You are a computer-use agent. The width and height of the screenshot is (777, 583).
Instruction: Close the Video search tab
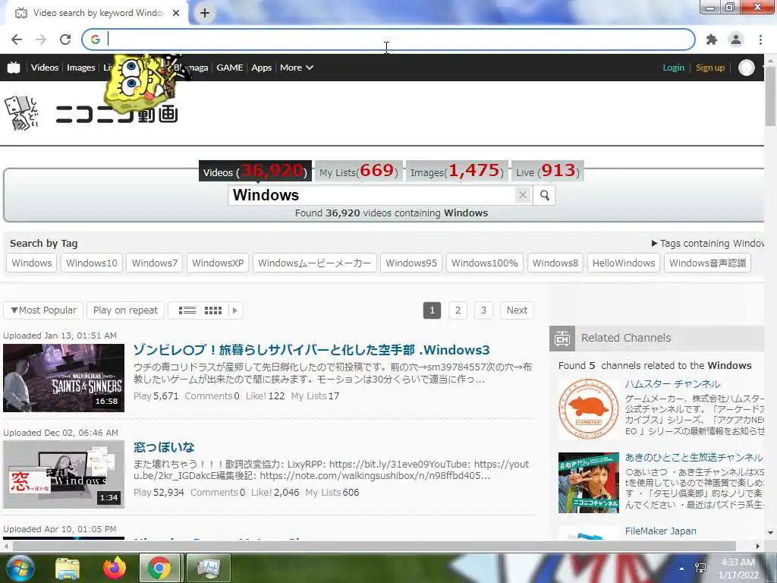click(x=176, y=13)
